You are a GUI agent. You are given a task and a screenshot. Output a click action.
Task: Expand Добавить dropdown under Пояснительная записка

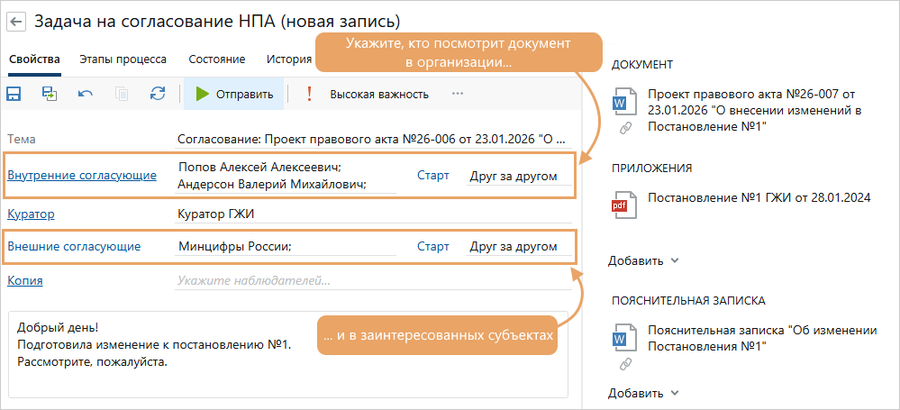(642, 393)
